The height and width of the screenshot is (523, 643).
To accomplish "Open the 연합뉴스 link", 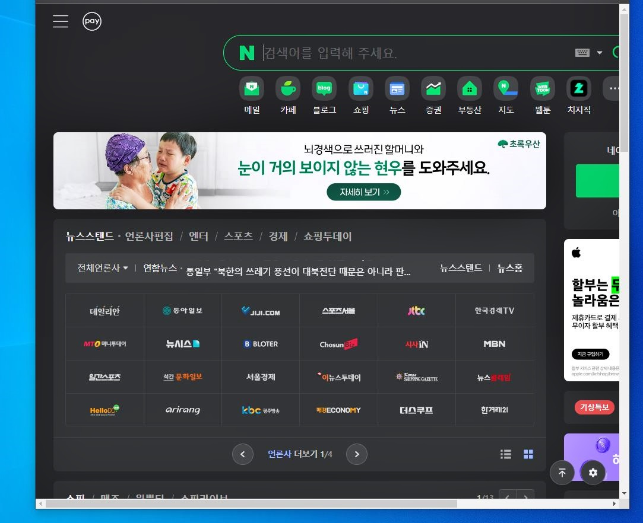I will 160,268.
